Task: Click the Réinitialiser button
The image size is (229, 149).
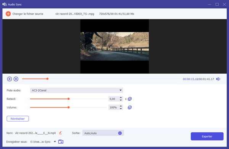Action: [x=18, y=119]
